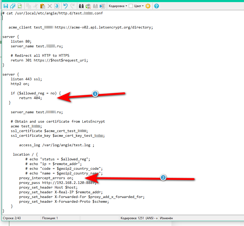Open the Replace text tool
The height and width of the screenshot is (226, 244).
[x=88, y=6]
